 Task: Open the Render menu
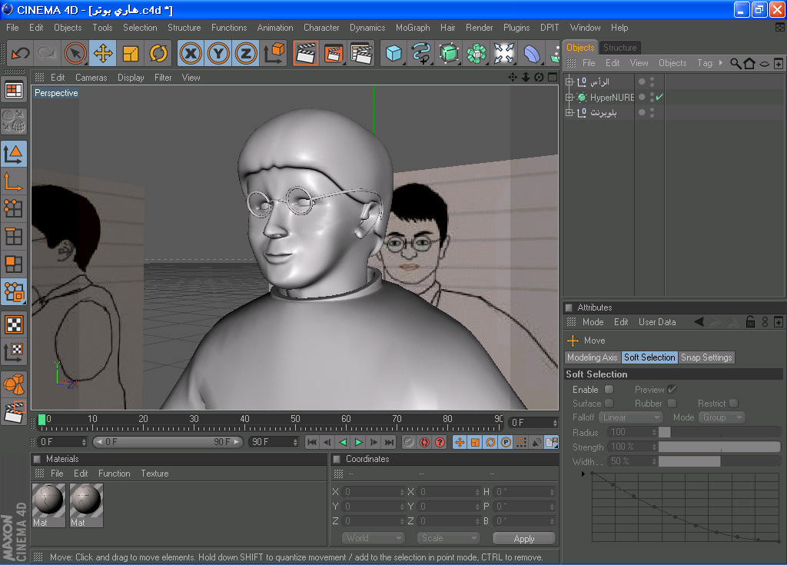[x=480, y=28]
